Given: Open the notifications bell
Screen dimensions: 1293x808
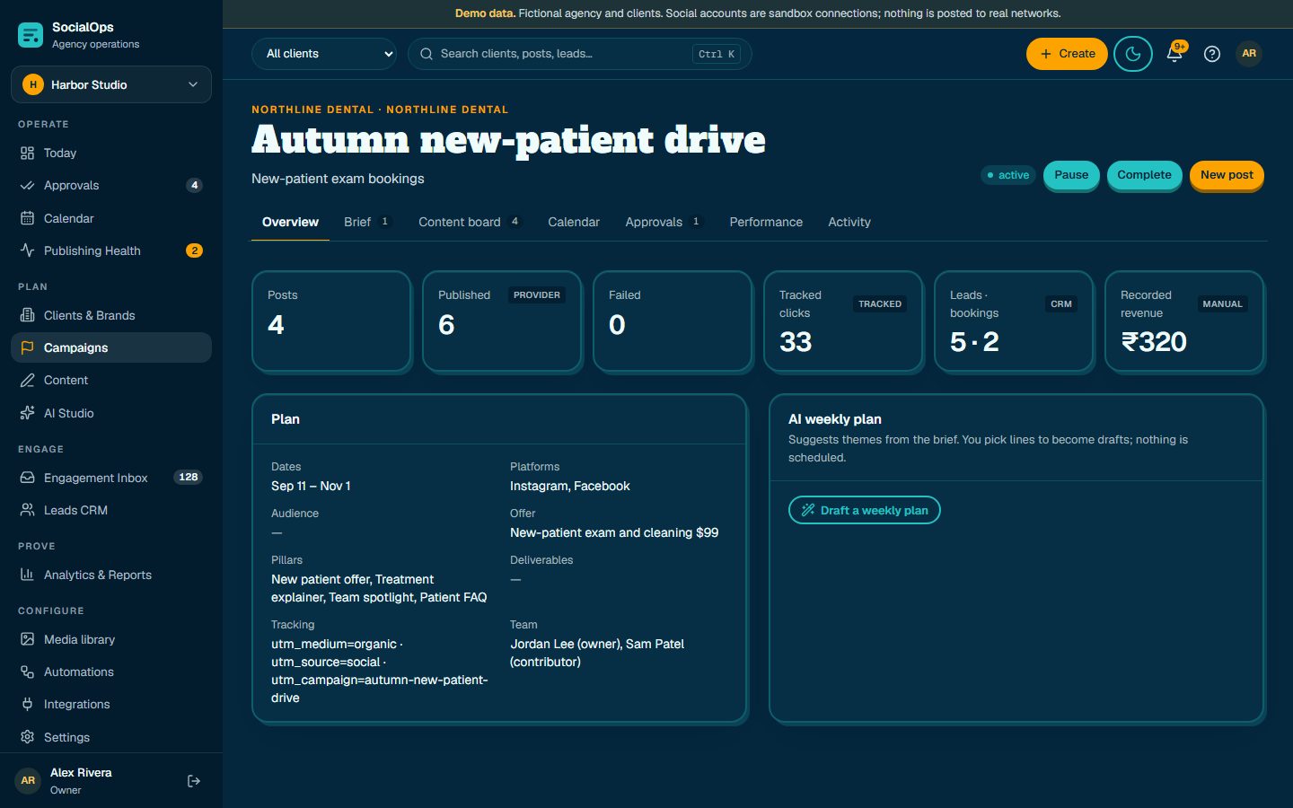Looking at the screenshot, I should (x=1174, y=53).
